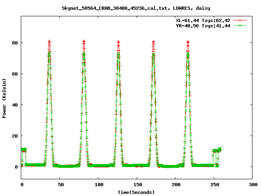The height and width of the screenshot is (196, 261).
Task: Click the top of the second peak
Action: pyautogui.click(x=84, y=42)
